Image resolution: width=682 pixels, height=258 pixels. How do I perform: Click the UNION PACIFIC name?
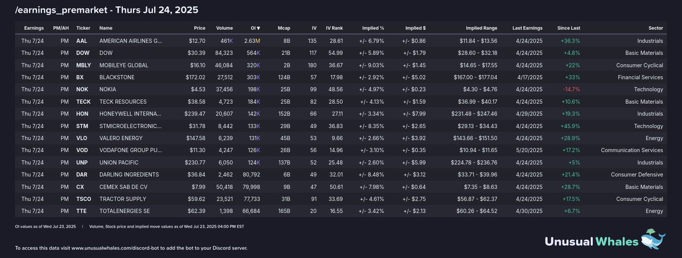click(x=119, y=163)
